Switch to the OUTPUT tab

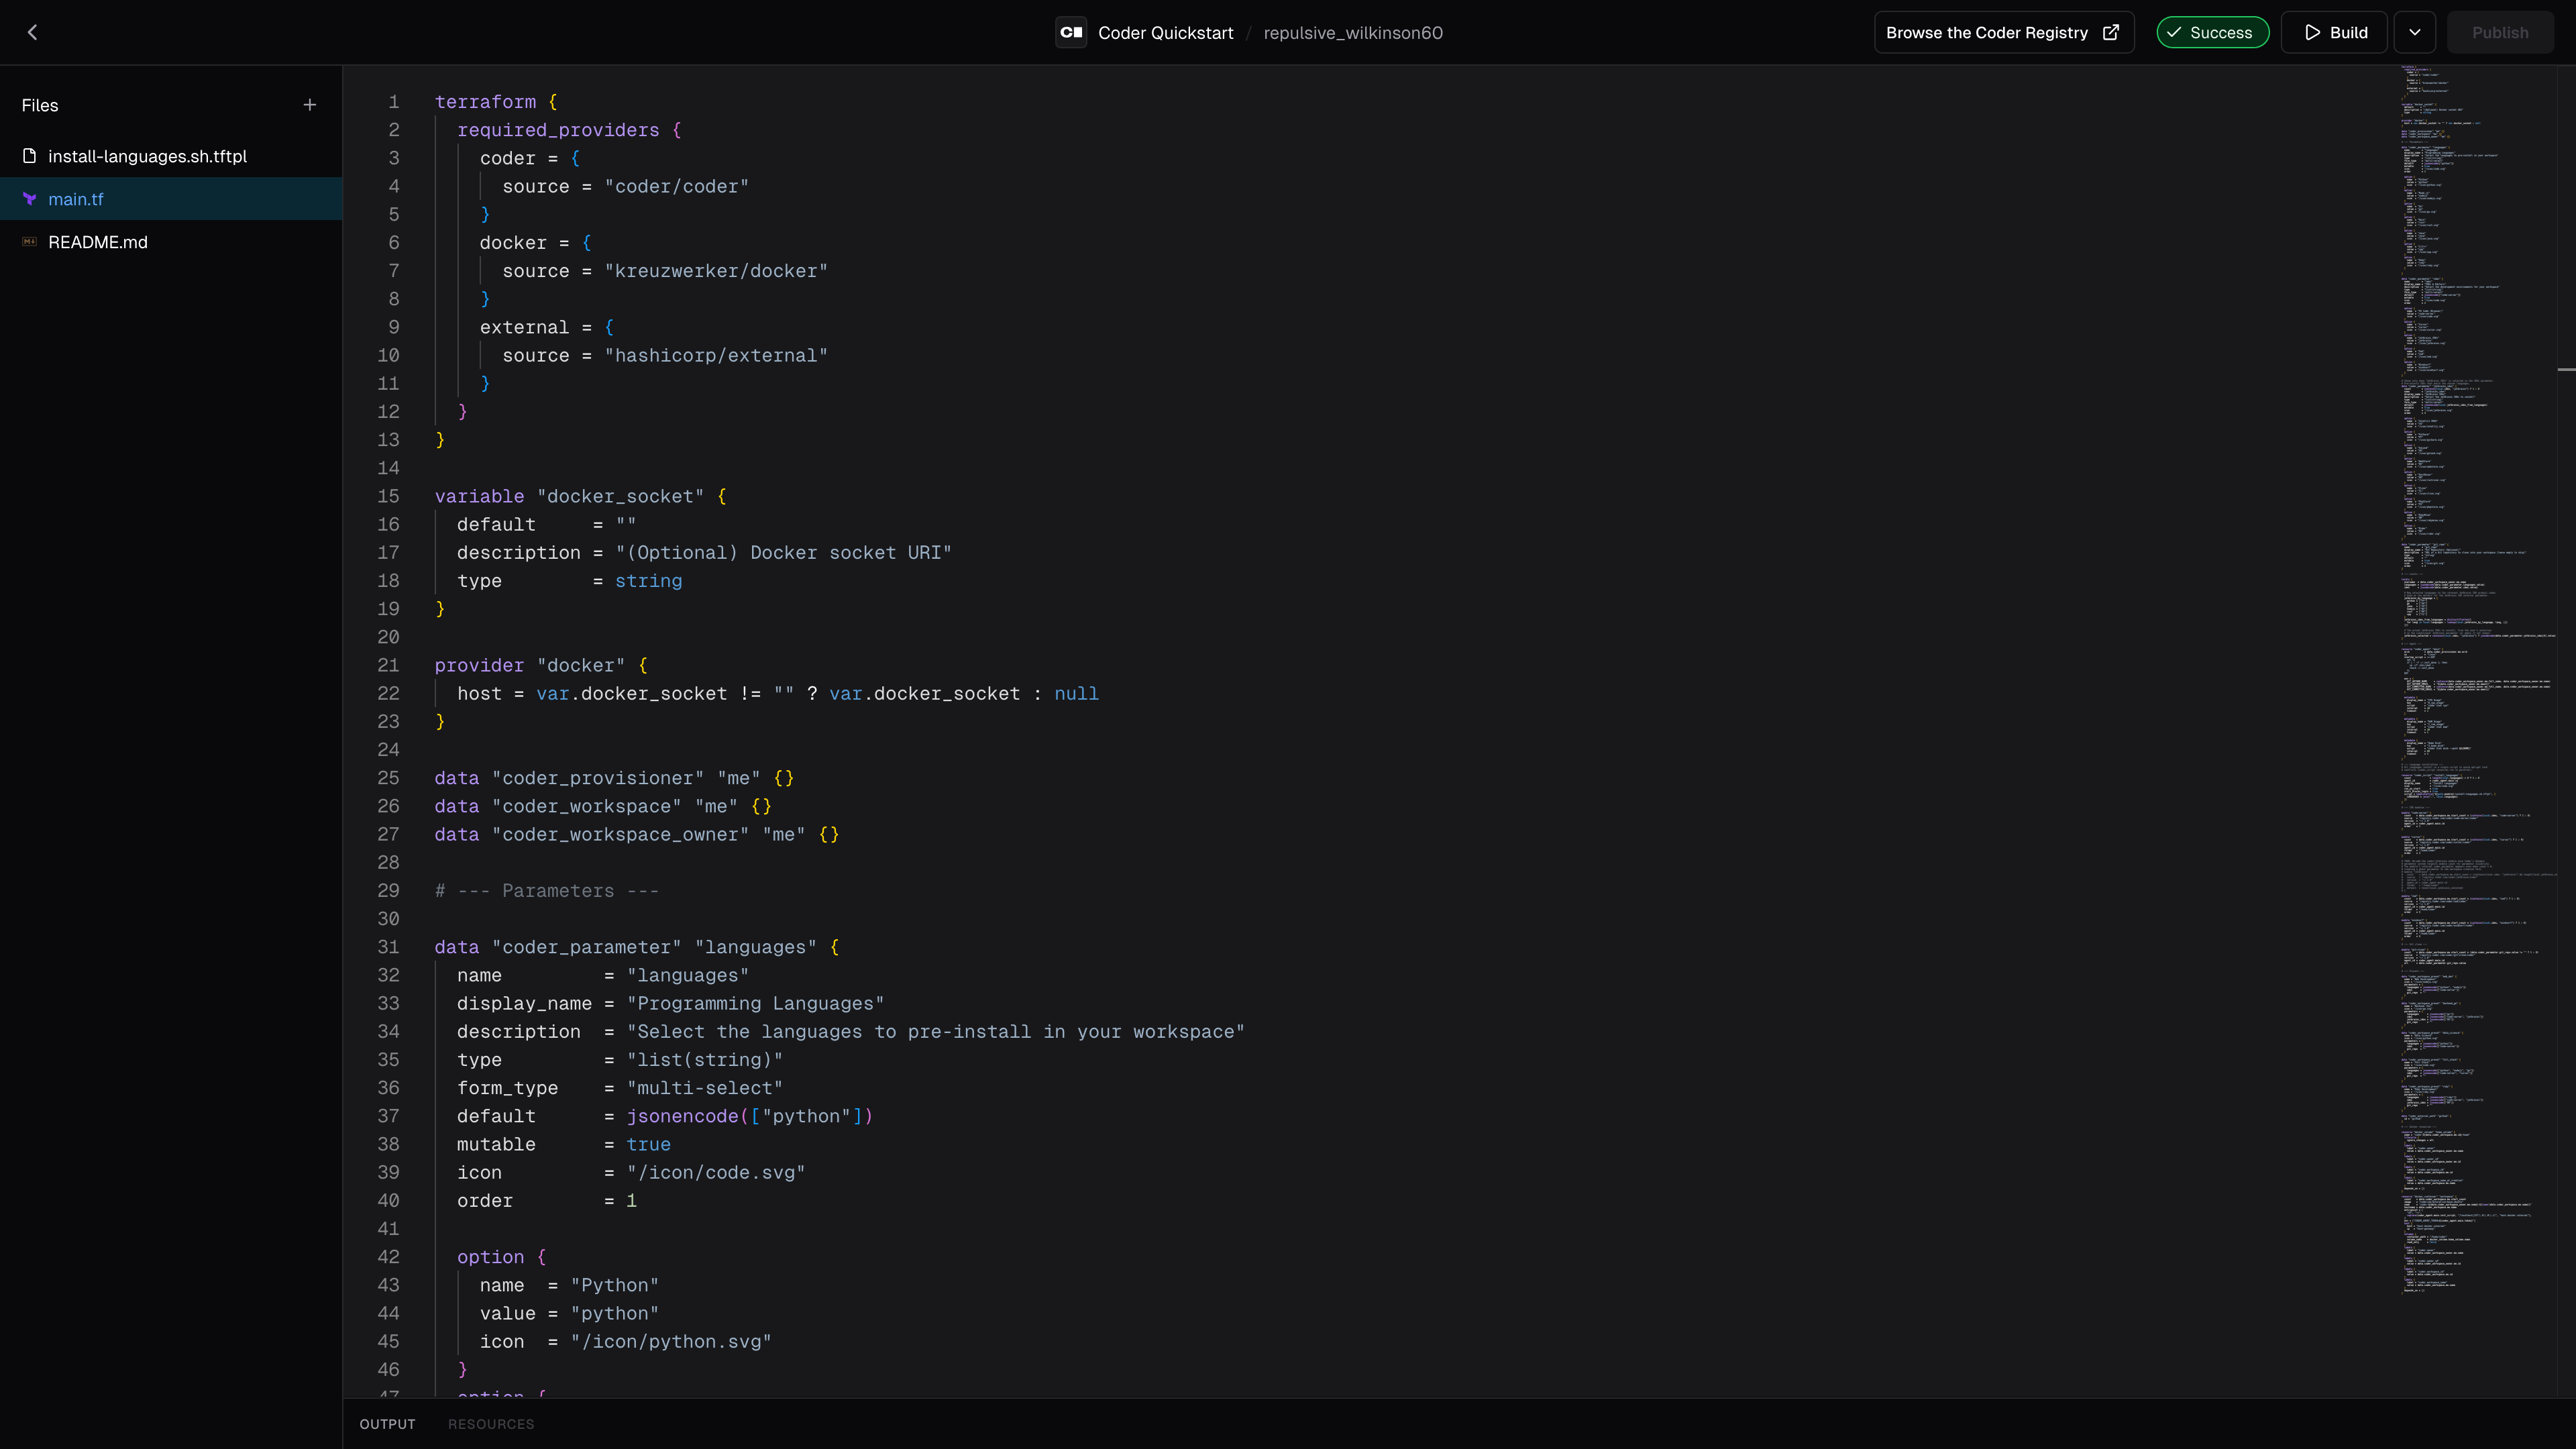(387, 1424)
